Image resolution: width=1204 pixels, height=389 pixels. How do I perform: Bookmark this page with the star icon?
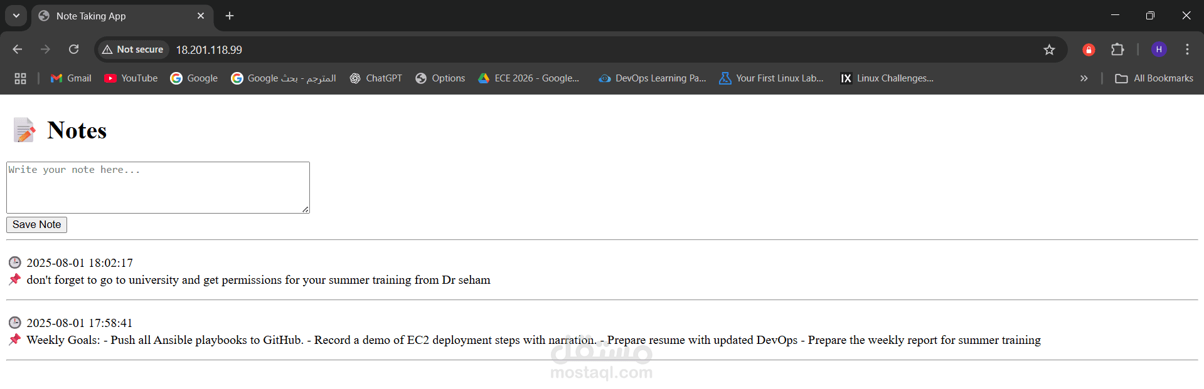[x=1049, y=49]
